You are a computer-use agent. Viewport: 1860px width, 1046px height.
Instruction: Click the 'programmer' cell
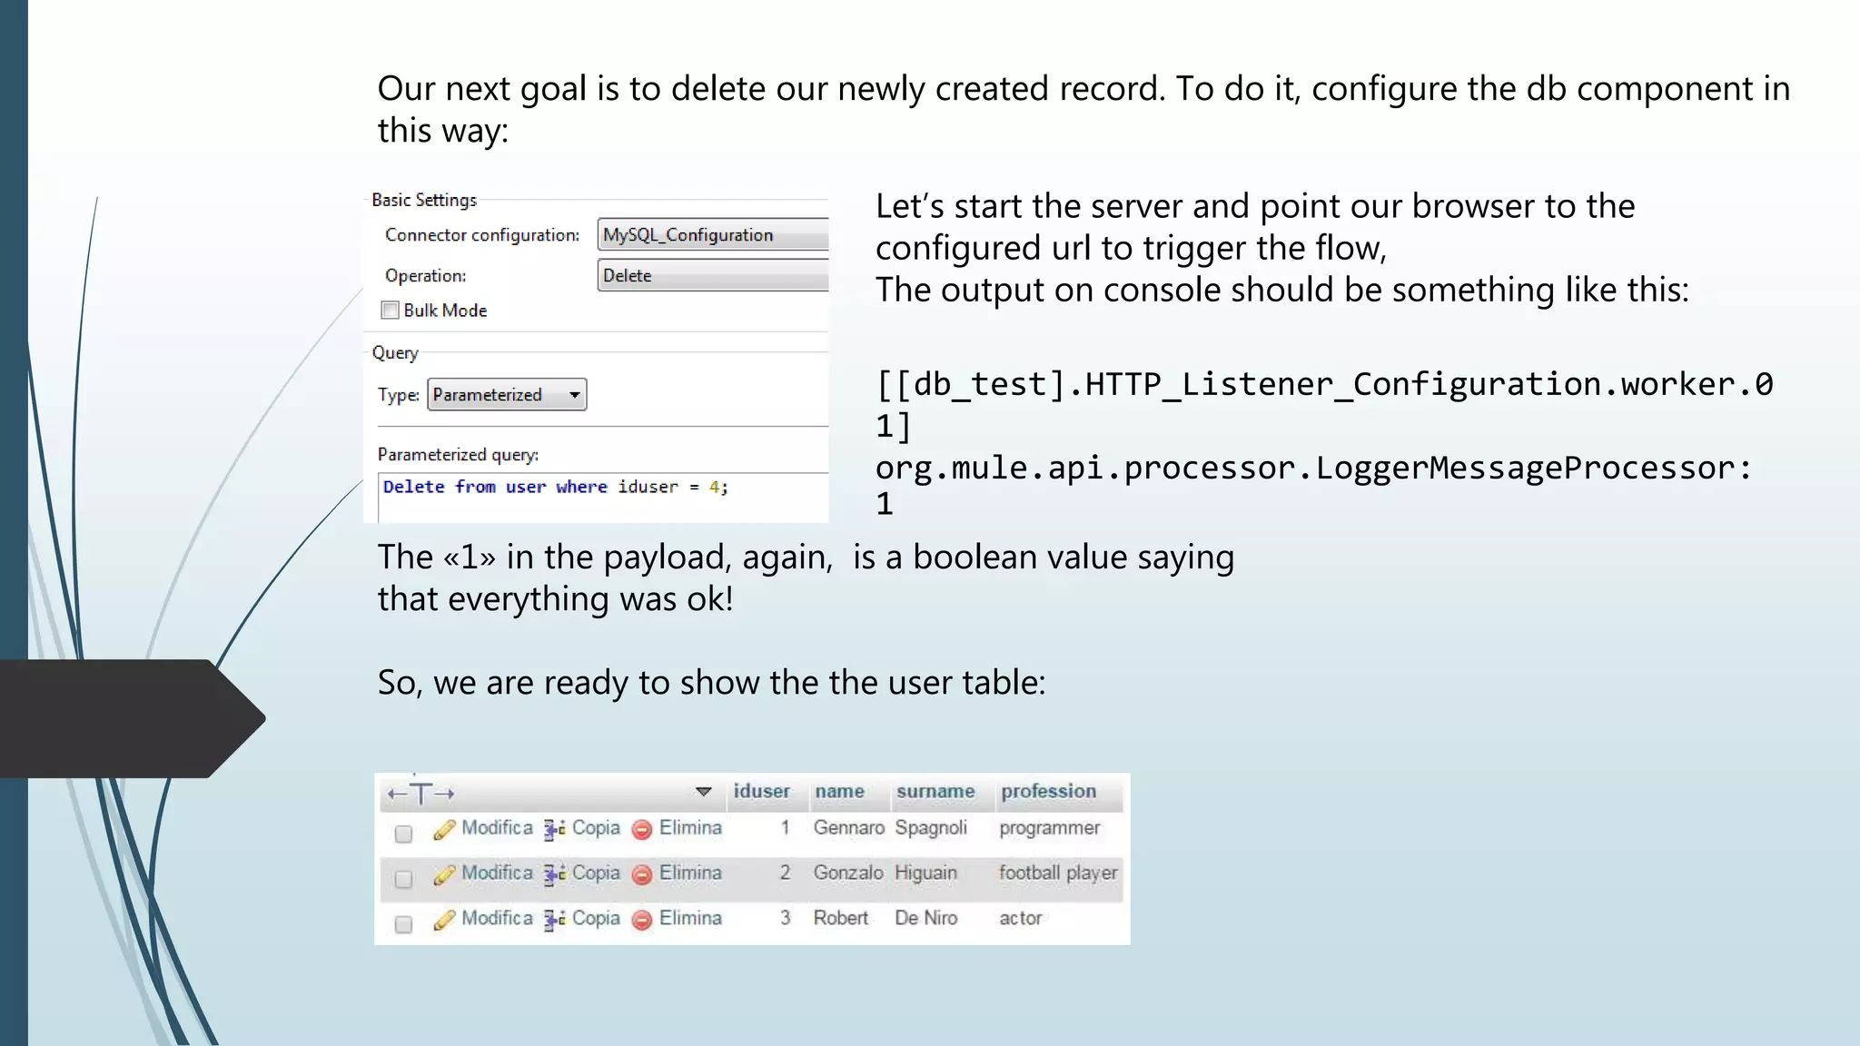click(1049, 829)
